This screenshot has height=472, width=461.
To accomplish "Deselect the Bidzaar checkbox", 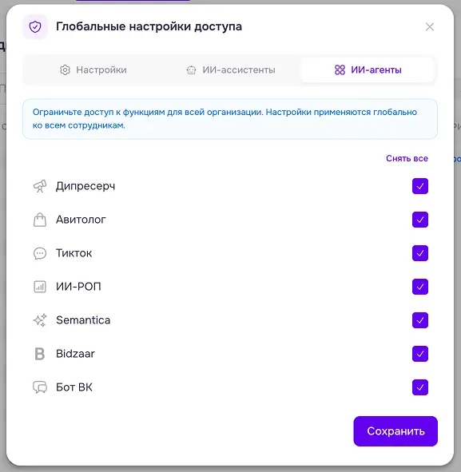I will pyautogui.click(x=420, y=354).
